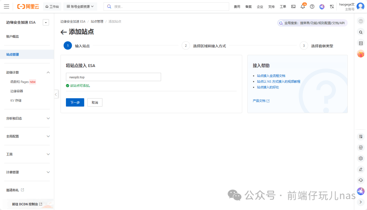Select 站点管理 in the sidebar
Screen dimensions: 367x210
(x=13, y=54)
